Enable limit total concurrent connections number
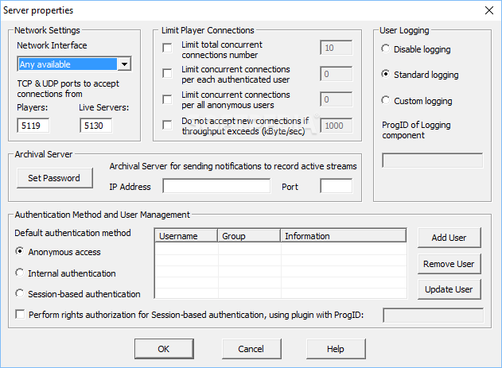The width and height of the screenshot is (502, 368). click(167, 48)
